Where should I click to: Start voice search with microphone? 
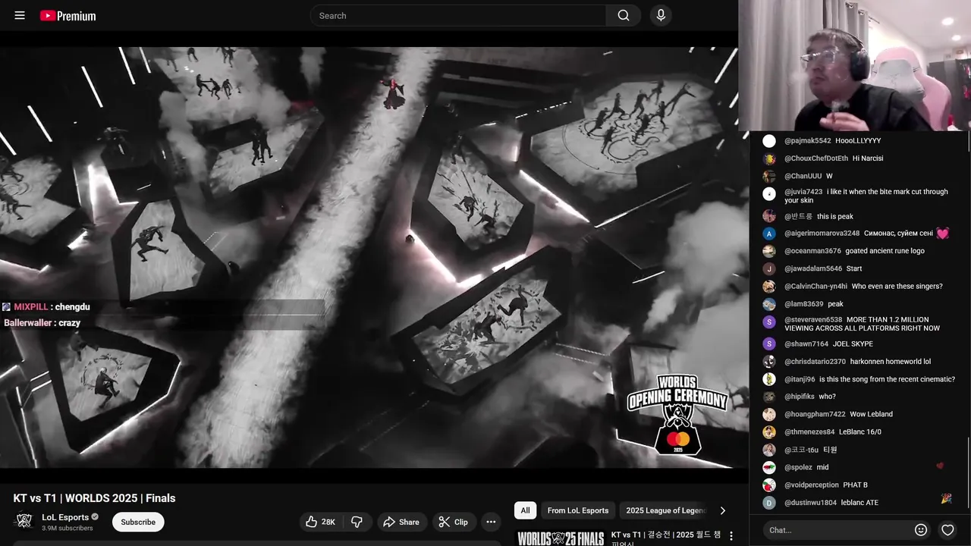pos(661,15)
